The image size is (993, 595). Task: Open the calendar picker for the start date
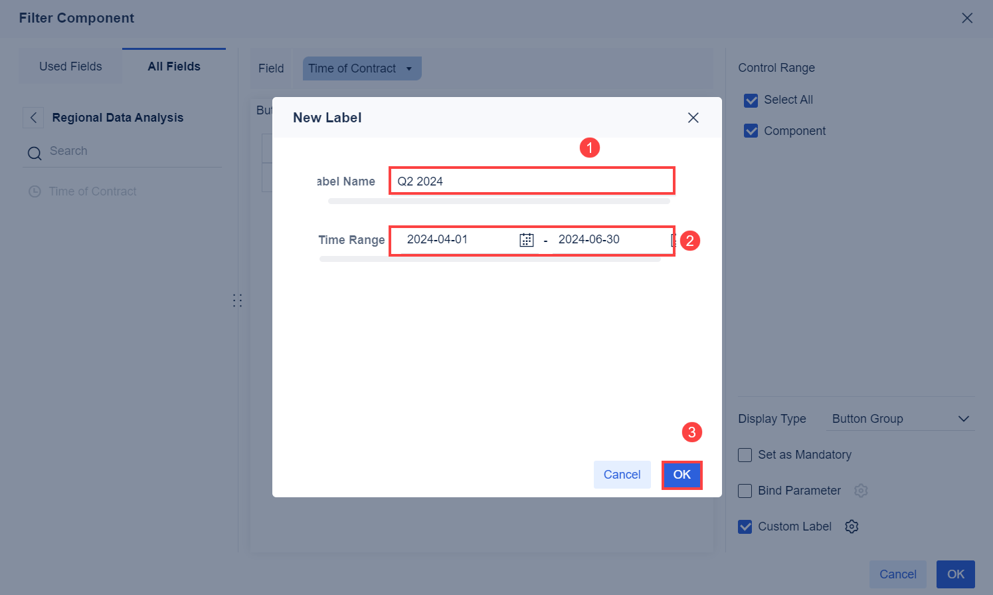click(x=526, y=239)
